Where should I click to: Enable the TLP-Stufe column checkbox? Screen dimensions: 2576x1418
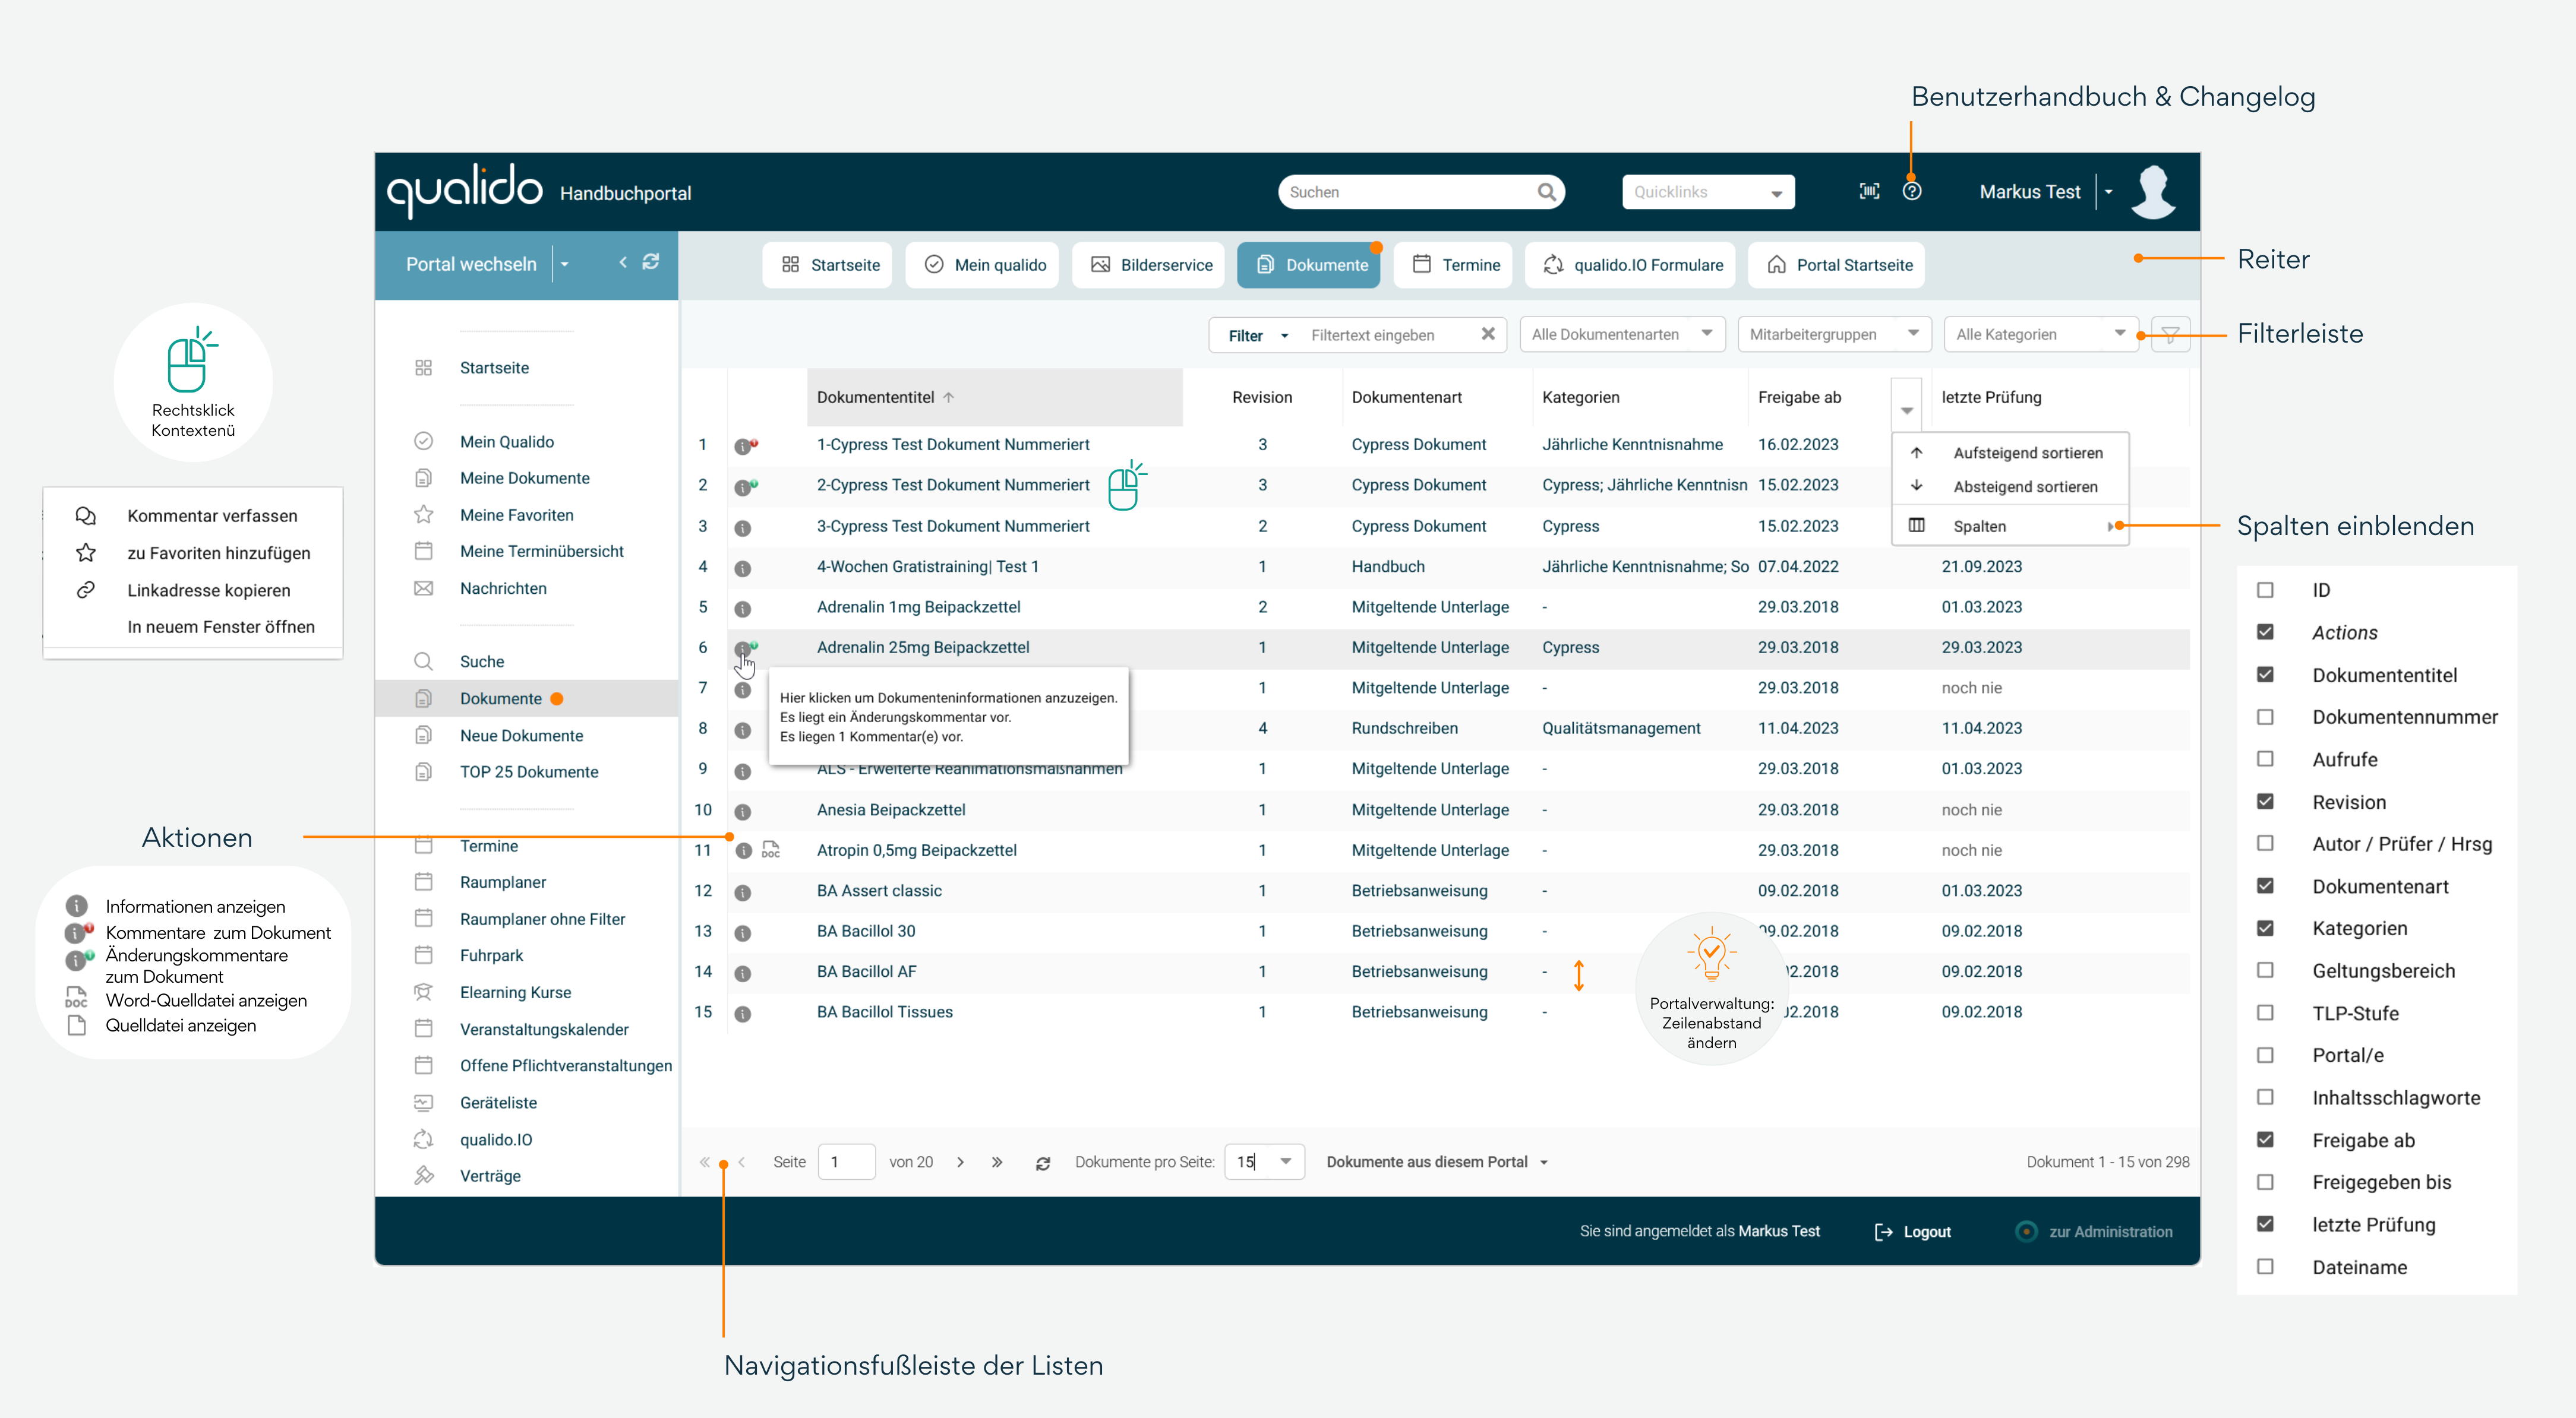(2265, 1012)
